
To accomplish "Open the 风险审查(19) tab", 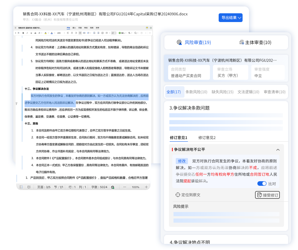I will (x=194, y=43).
